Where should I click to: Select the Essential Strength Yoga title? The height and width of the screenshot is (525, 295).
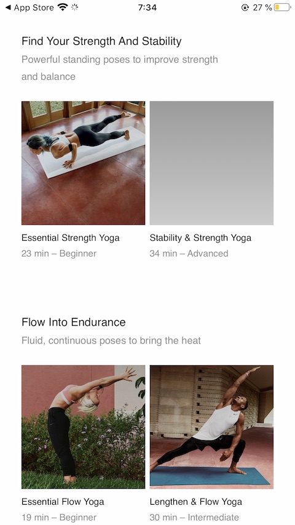click(71, 238)
